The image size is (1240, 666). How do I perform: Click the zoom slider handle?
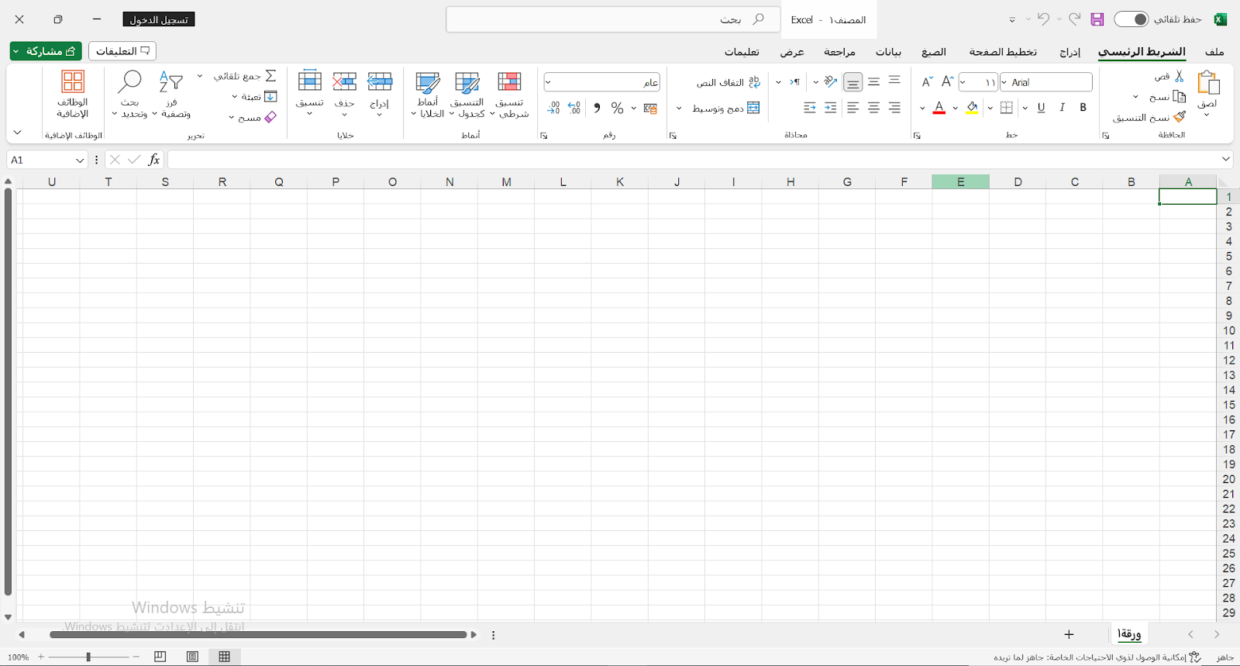click(x=88, y=657)
